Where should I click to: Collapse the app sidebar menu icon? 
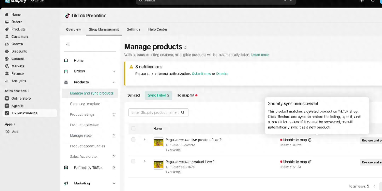coord(68,44)
